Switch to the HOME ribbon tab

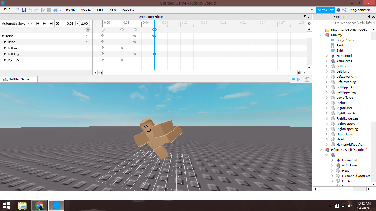tap(70, 10)
